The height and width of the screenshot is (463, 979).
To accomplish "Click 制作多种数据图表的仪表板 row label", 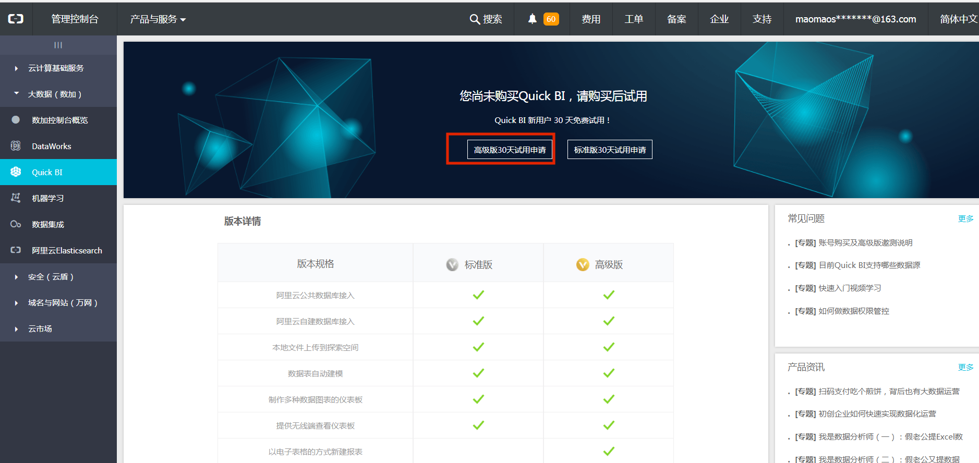I will click(316, 400).
